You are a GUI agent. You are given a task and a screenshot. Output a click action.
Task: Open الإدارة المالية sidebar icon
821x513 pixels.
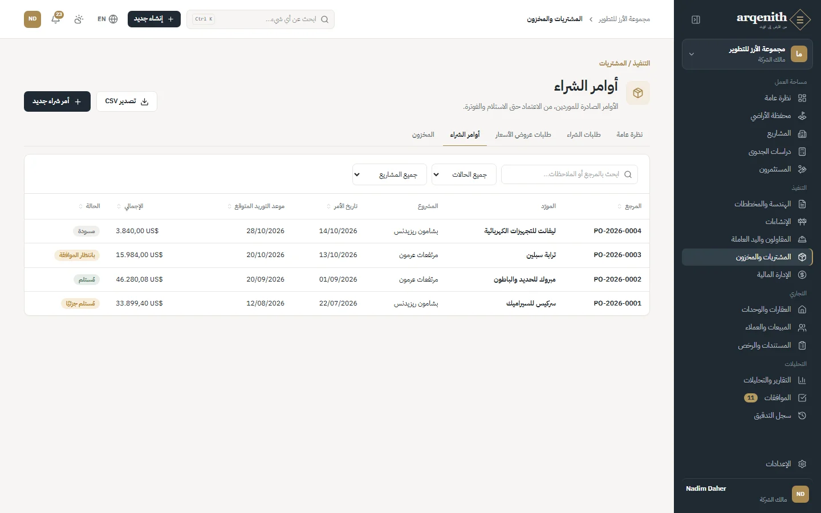pyautogui.click(x=802, y=275)
